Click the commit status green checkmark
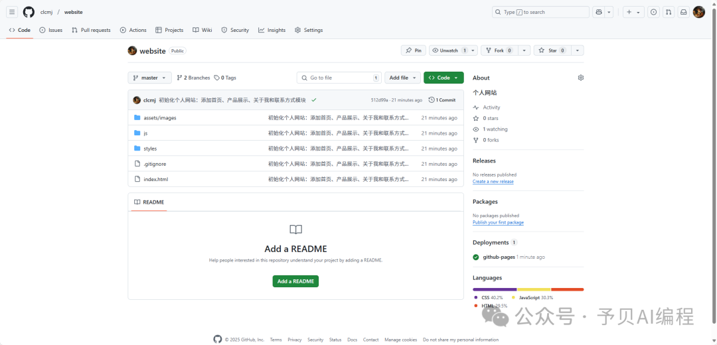This screenshot has width=717, height=345. 313,100
